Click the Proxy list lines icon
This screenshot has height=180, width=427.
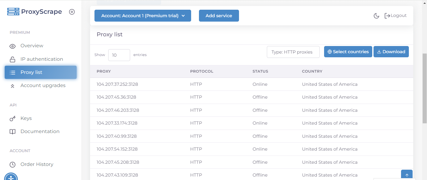pos(13,72)
